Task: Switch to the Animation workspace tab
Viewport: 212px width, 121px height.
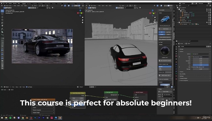Action: [x=59, y=4]
